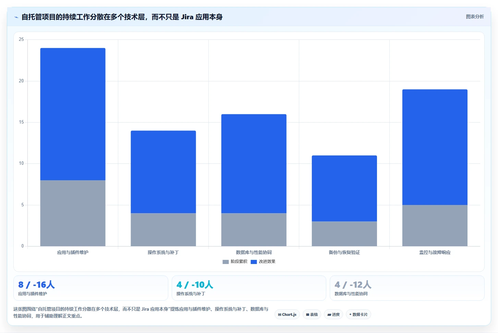498x333 pixels.
Task: Click the Chart.js tag chip
Action: click(x=287, y=314)
